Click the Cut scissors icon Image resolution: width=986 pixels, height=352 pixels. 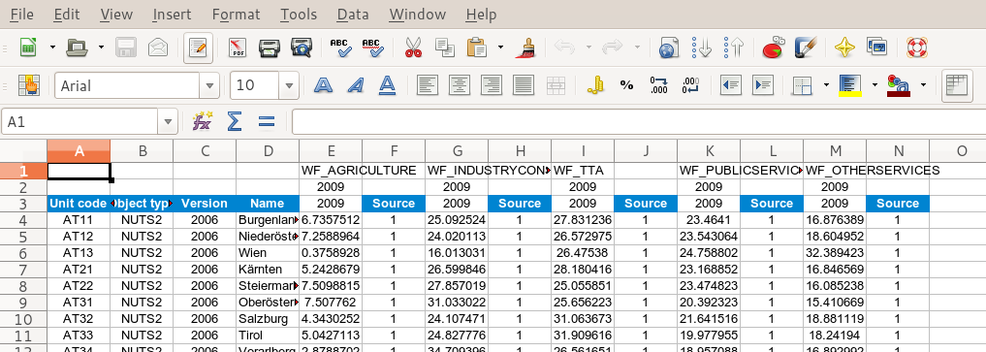pos(413,48)
